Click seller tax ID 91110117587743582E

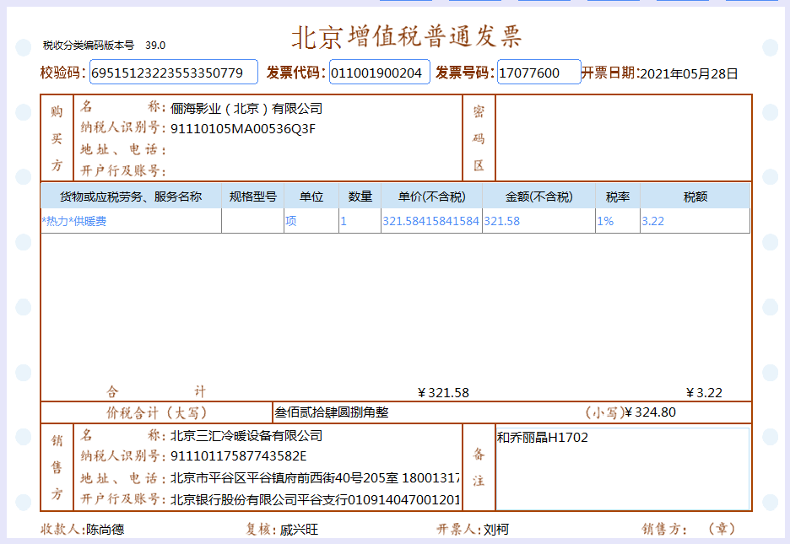tap(238, 456)
